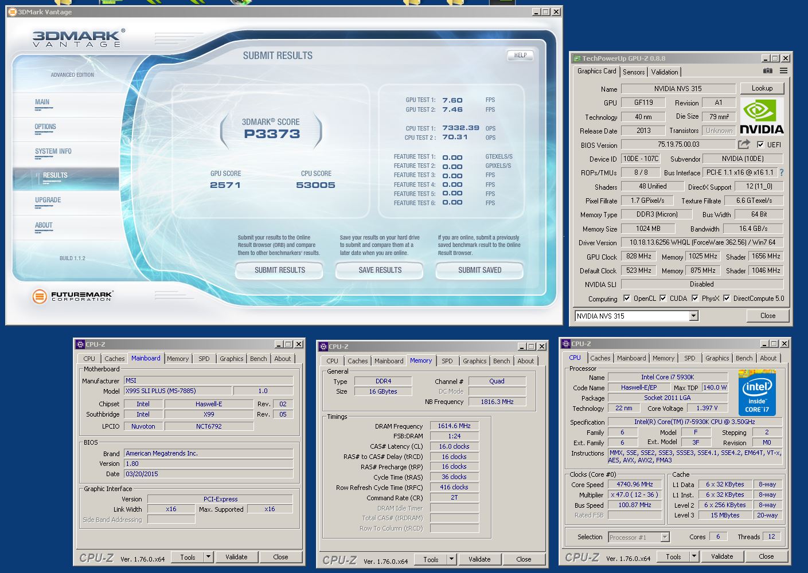Click the Core Speed value 4740.96 MHz
The height and width of the screenshot is (573, 808).
tap(635, 485)
